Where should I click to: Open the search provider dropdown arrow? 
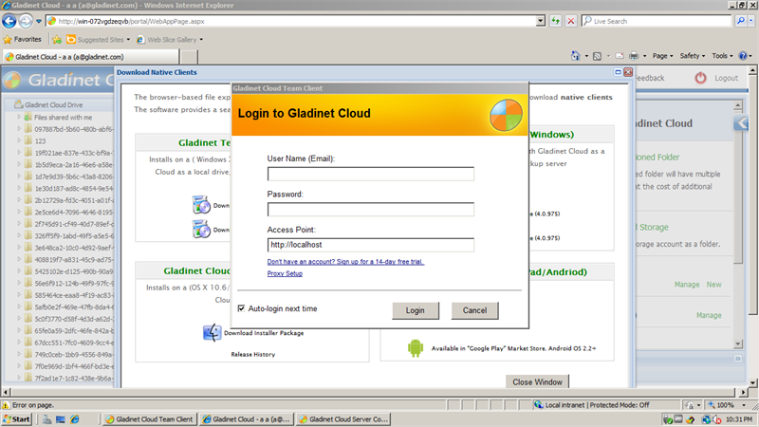point(751,21)
